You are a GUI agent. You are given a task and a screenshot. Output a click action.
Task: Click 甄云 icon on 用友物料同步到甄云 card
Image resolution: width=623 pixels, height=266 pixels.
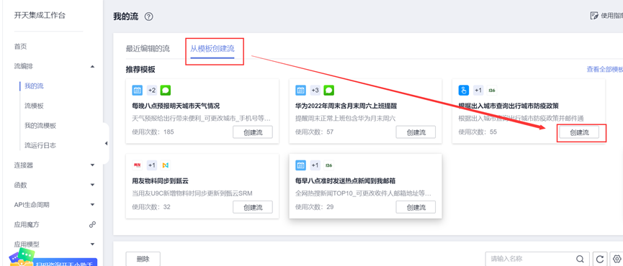[x=165, y=165]
